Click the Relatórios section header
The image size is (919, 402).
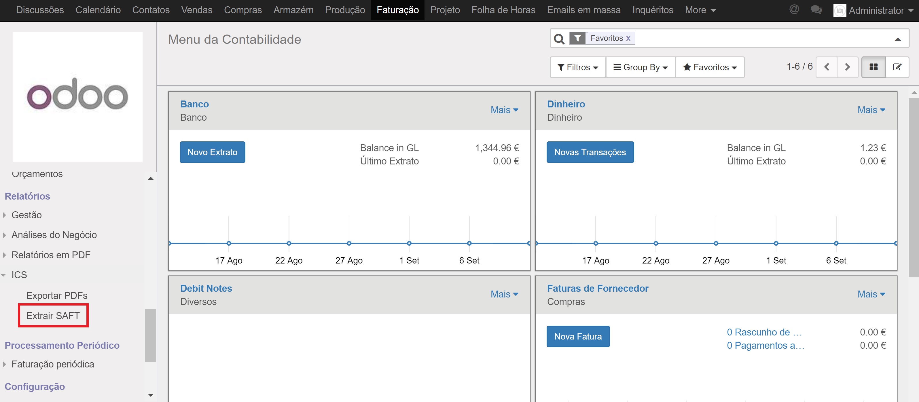point(27,196)
